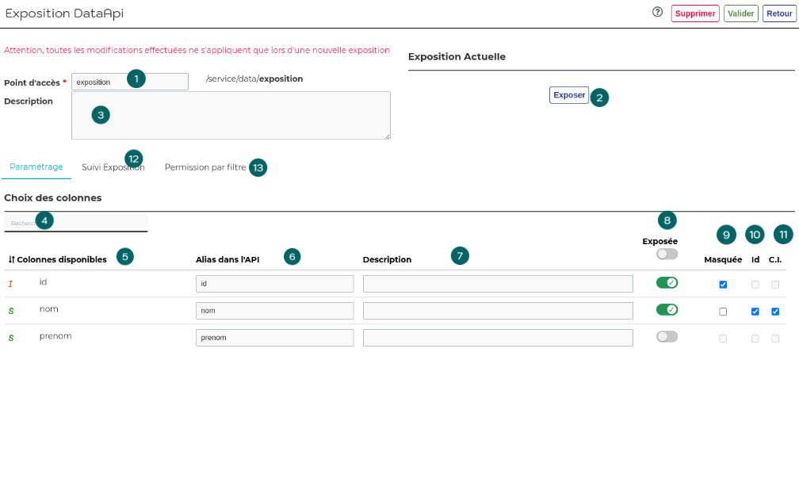Viewport: 799px width, 494px height.
Task: Open the help question mark icon
Action: click(x=657, y=13)
